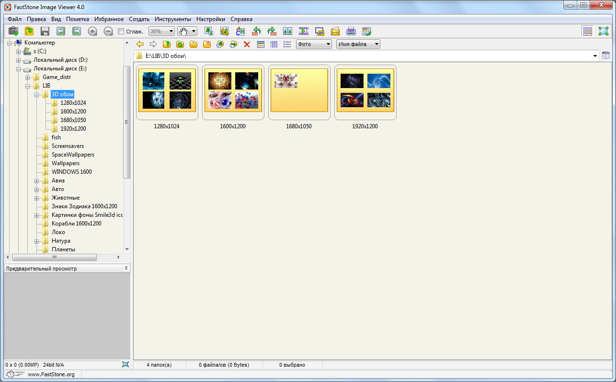Image resolution: width=616 pixels, height=382 pixels.
Task: Switch to thumbnails view icon
Action: coord(261,44)
